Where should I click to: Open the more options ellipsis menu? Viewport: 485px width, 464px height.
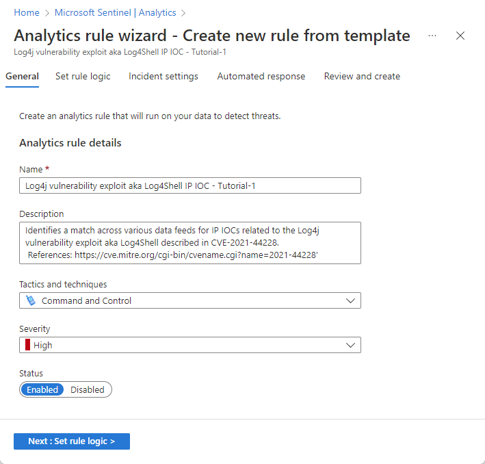point(432,36)
